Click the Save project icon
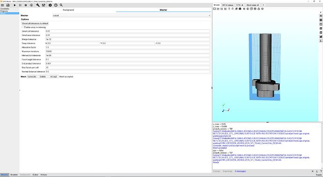 tap(8, 5)
